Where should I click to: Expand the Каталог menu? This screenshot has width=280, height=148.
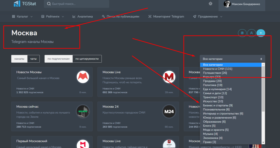[22, 17]
